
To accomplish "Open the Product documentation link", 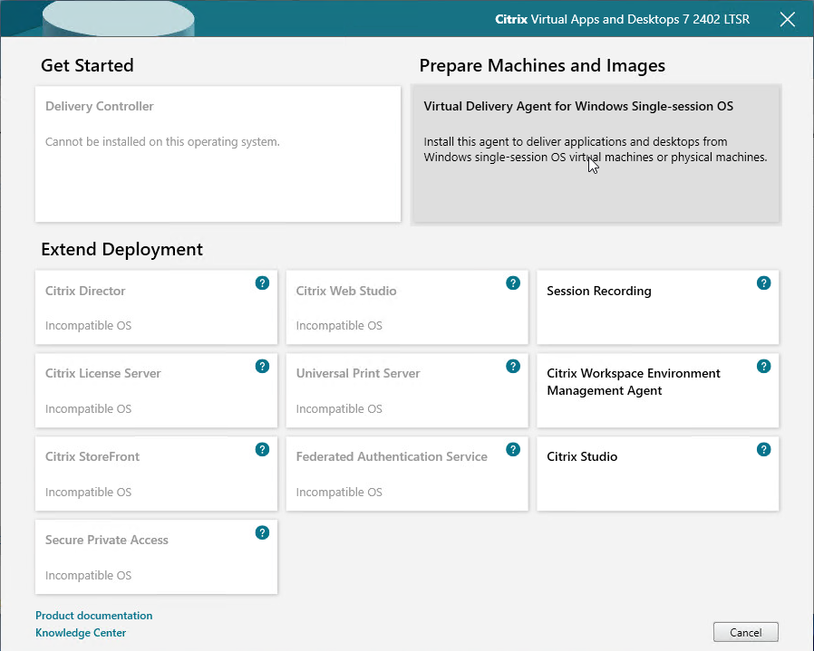I will coord(94,616).
